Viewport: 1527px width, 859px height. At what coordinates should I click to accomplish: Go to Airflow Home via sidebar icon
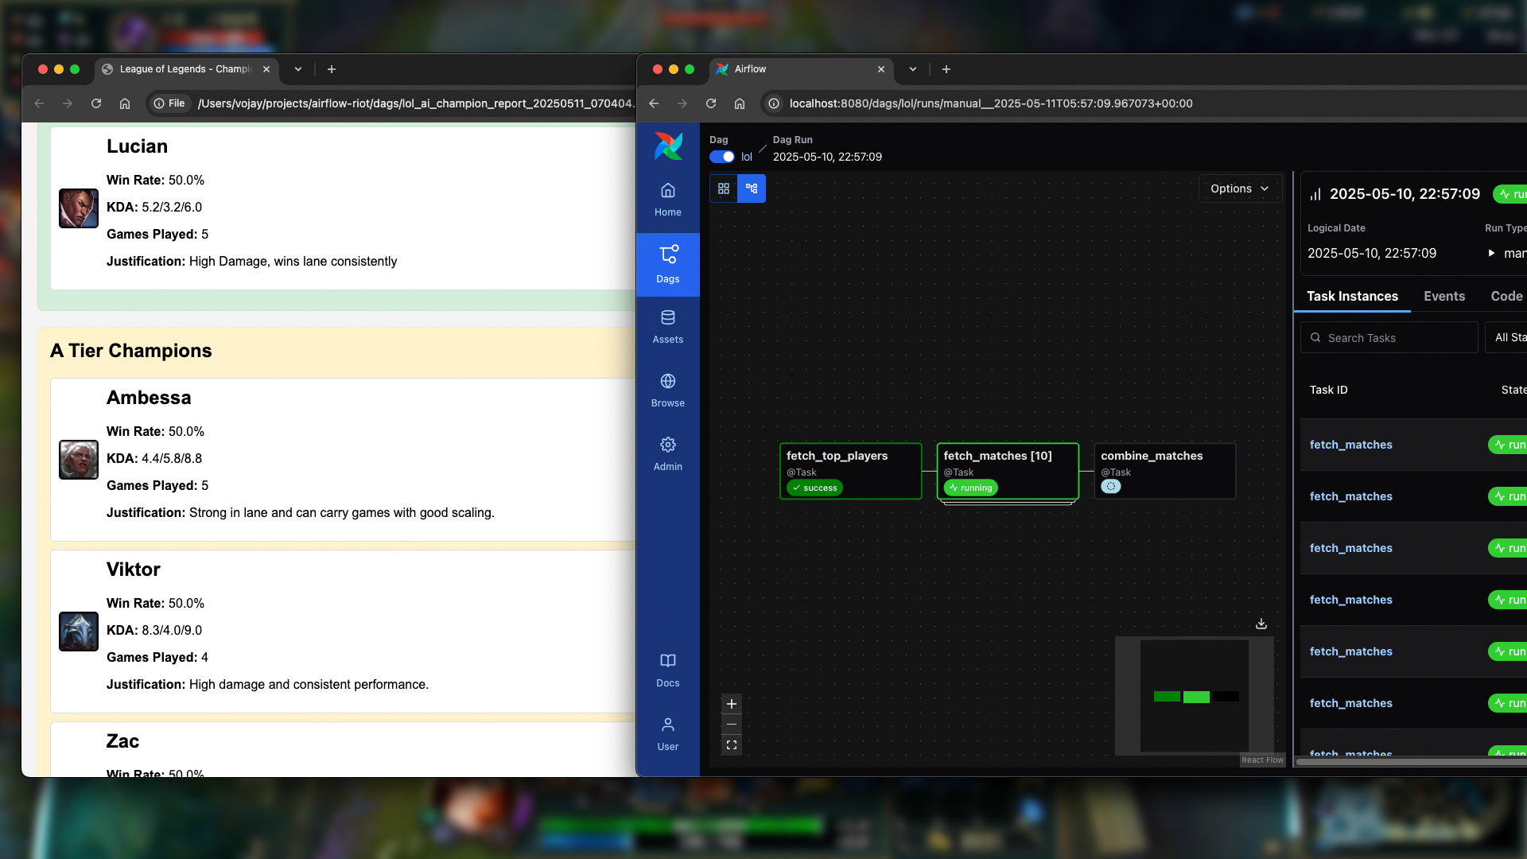(x=667, y=197)
